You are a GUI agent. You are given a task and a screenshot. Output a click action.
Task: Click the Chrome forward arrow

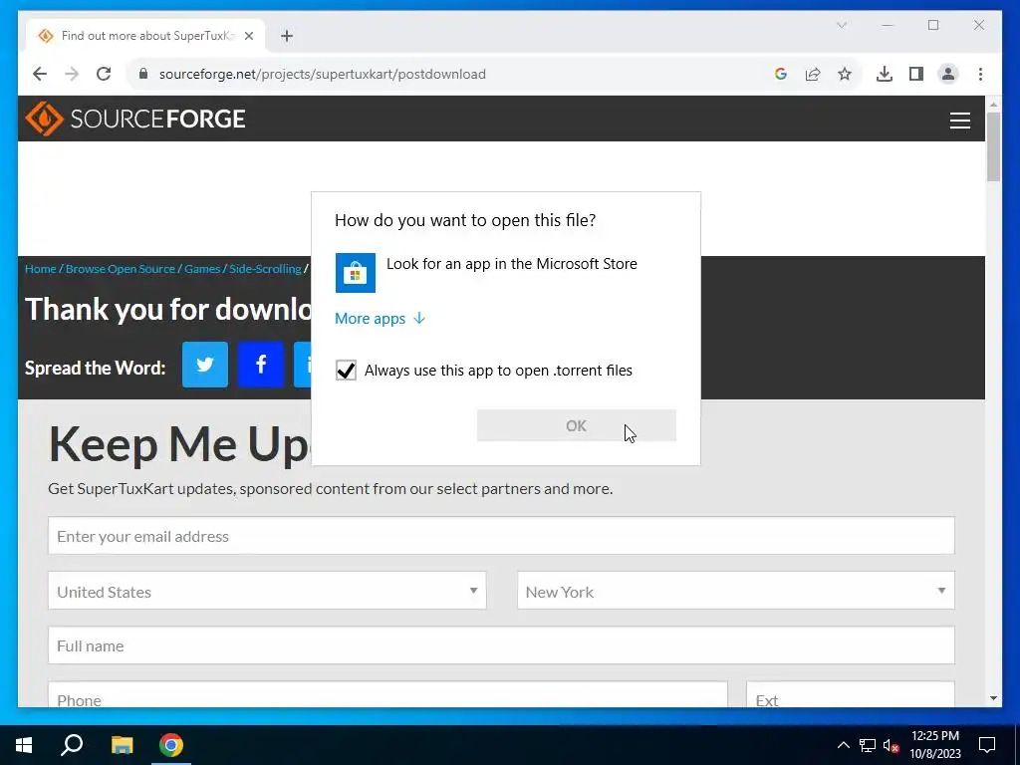(x=72, y=74)
